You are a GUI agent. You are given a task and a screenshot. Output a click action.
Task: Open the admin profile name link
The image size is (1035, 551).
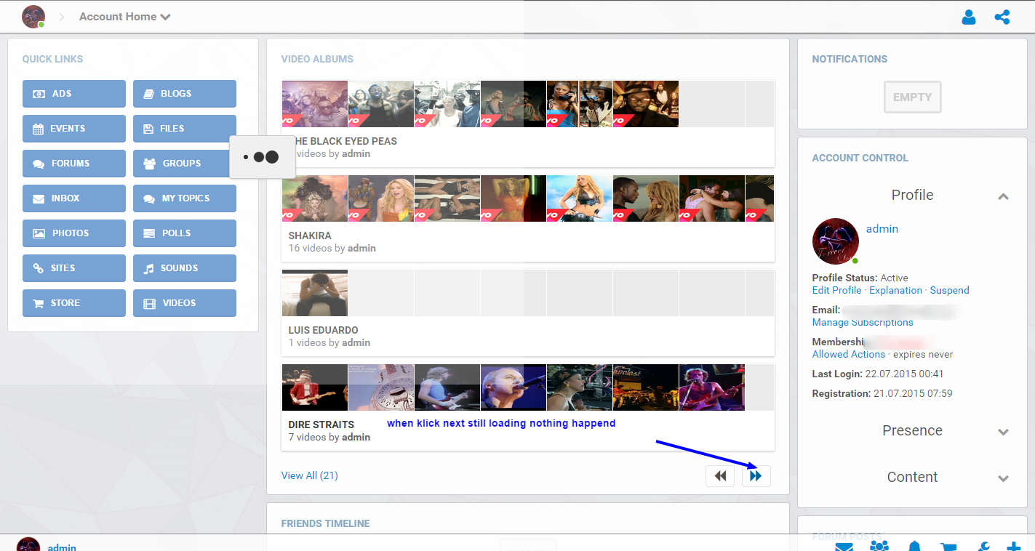[882, 229]
